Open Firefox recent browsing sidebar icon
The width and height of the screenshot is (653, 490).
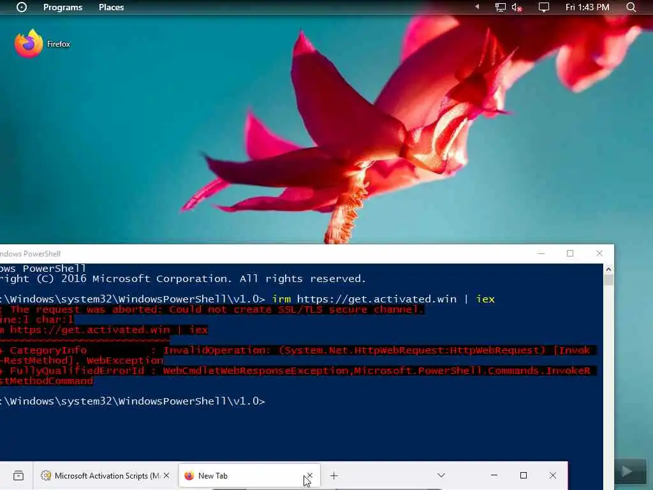18,475
